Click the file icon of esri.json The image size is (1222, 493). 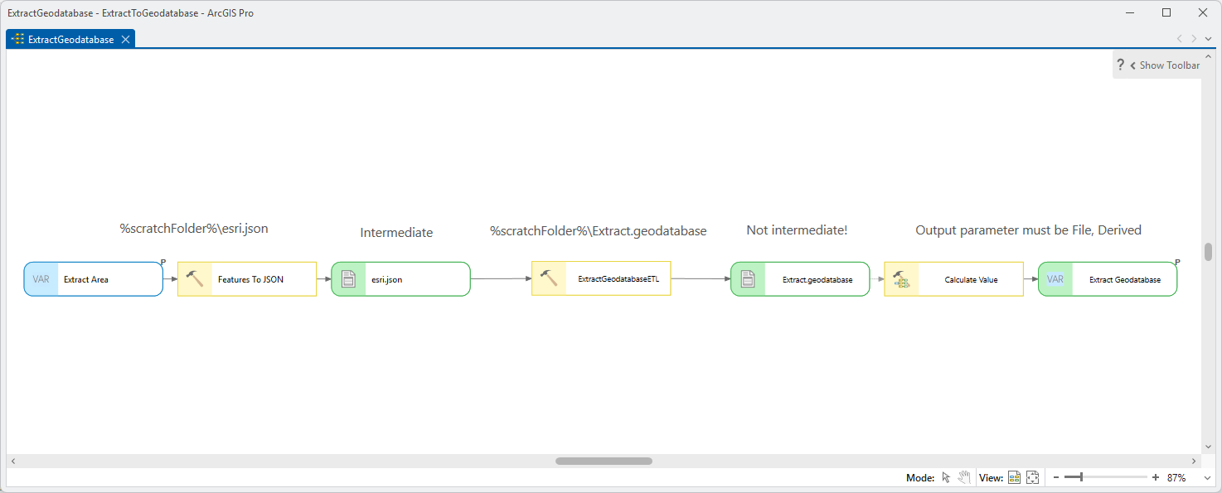click(x=349, y=279)
